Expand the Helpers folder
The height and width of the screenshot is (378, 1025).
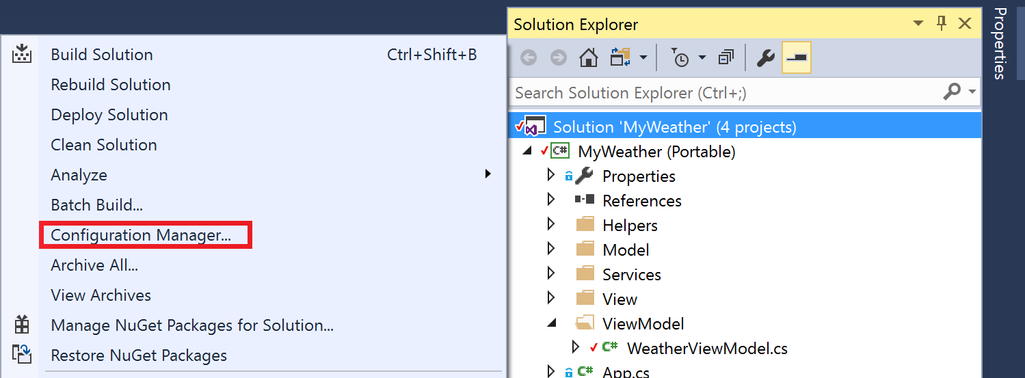tap(551, 225)
